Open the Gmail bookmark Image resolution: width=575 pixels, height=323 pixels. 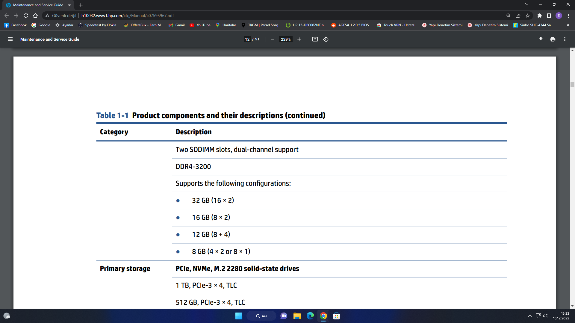(x=177, y=25)
